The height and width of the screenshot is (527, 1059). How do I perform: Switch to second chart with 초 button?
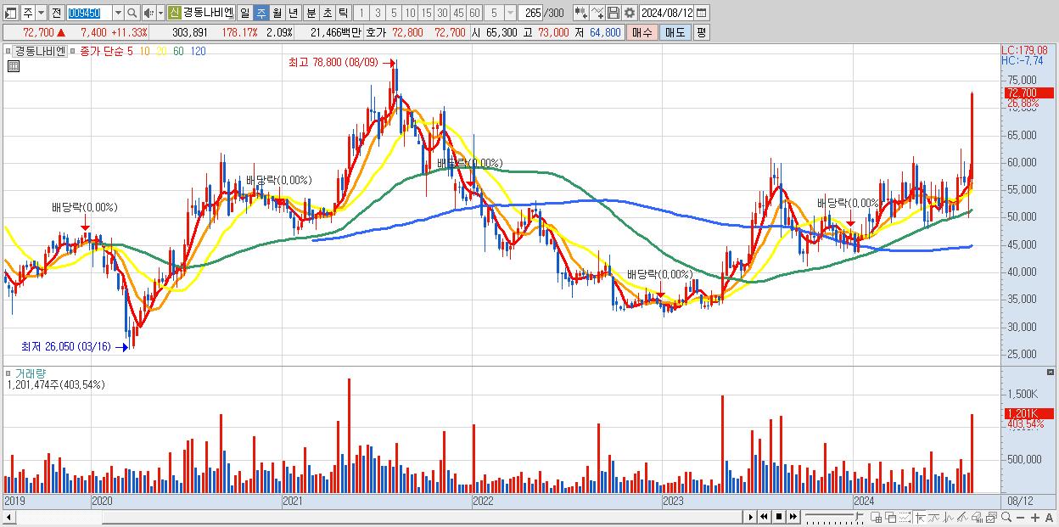[327, 13]
